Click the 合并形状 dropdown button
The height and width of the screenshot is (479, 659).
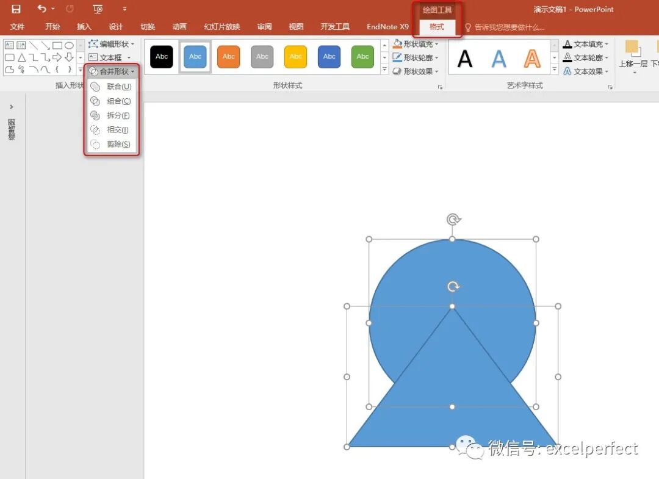(112, 72)
